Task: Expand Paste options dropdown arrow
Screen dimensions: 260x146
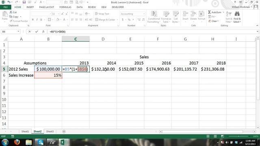Action: pyautogui.click(x=4, y=21)
